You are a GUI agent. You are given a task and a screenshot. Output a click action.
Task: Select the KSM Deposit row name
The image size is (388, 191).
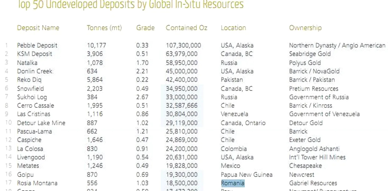tap(34, 54)
